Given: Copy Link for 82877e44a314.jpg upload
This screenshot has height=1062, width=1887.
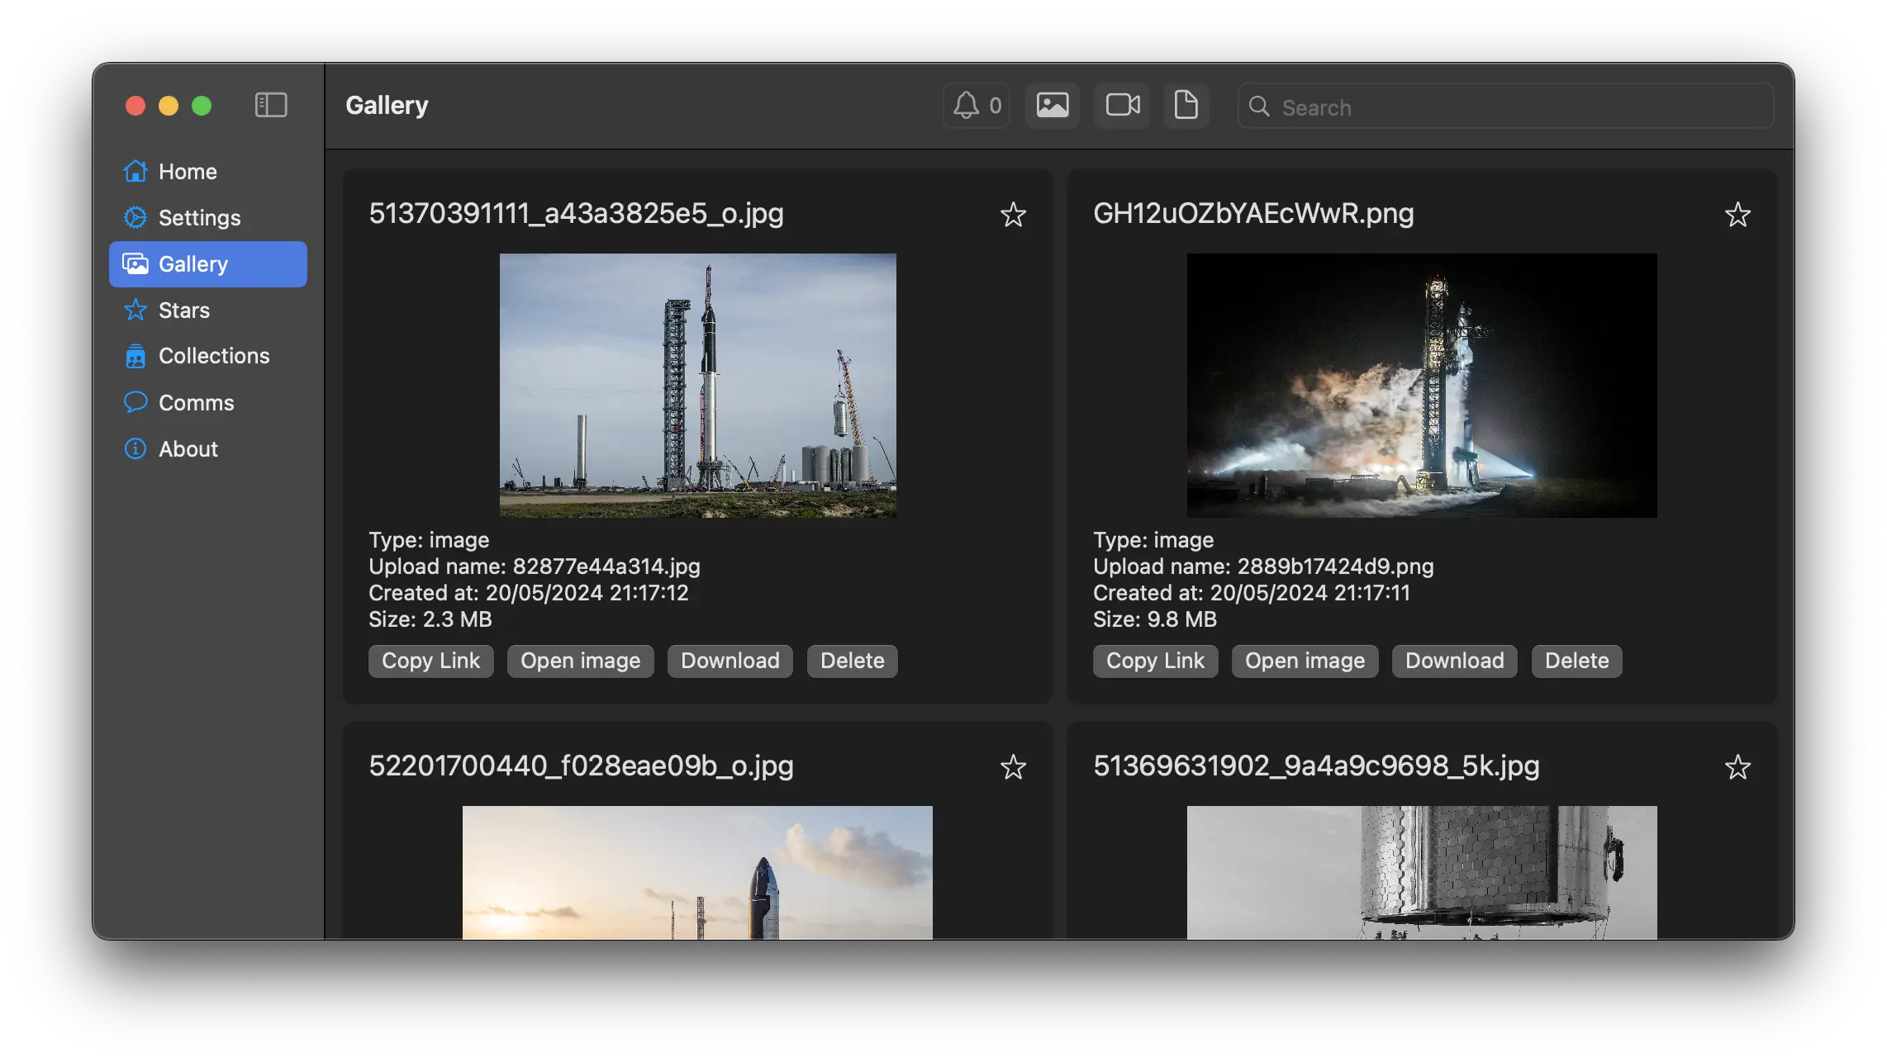Looking at the screenshot, I should [x=430, y=661].
